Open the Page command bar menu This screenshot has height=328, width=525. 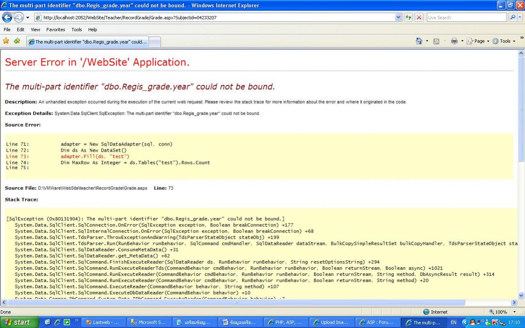[478, 41]
